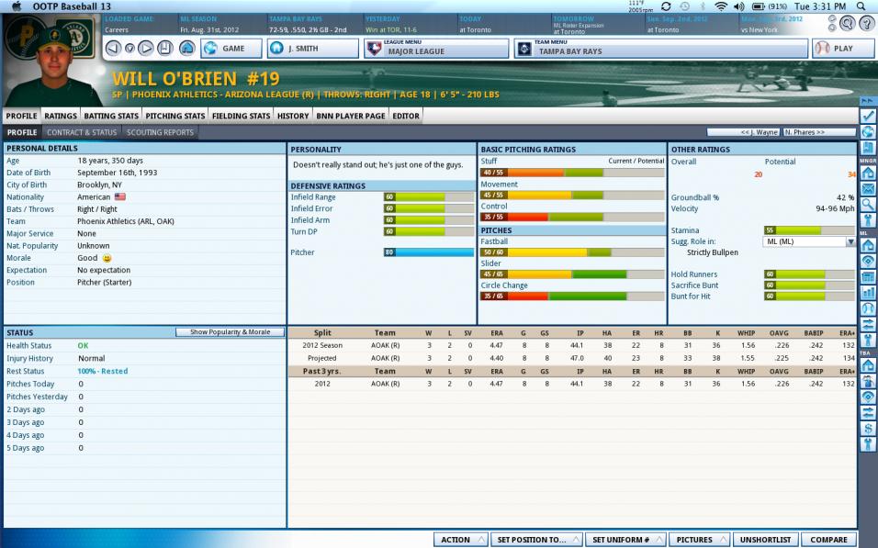Open the Sugg. Role in ML (ML) dropdown
Viewport: 878px width, 548px height.
pyautogui.click(x=809, y=241)
